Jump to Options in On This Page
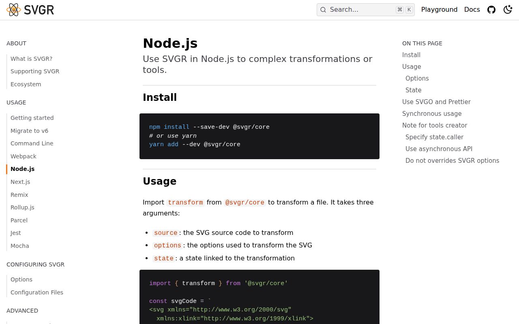519x324 pixels. pyautogui.click(x=417, y=79)
